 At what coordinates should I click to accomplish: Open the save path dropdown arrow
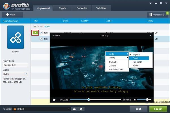(69, 109)
